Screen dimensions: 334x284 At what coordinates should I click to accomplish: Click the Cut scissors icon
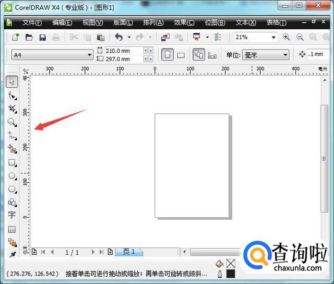pyautogui.click(x=74, y=37)
